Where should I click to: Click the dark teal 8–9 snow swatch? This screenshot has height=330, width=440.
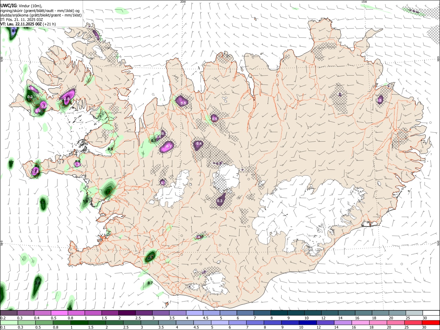click(x=278, y=313)
